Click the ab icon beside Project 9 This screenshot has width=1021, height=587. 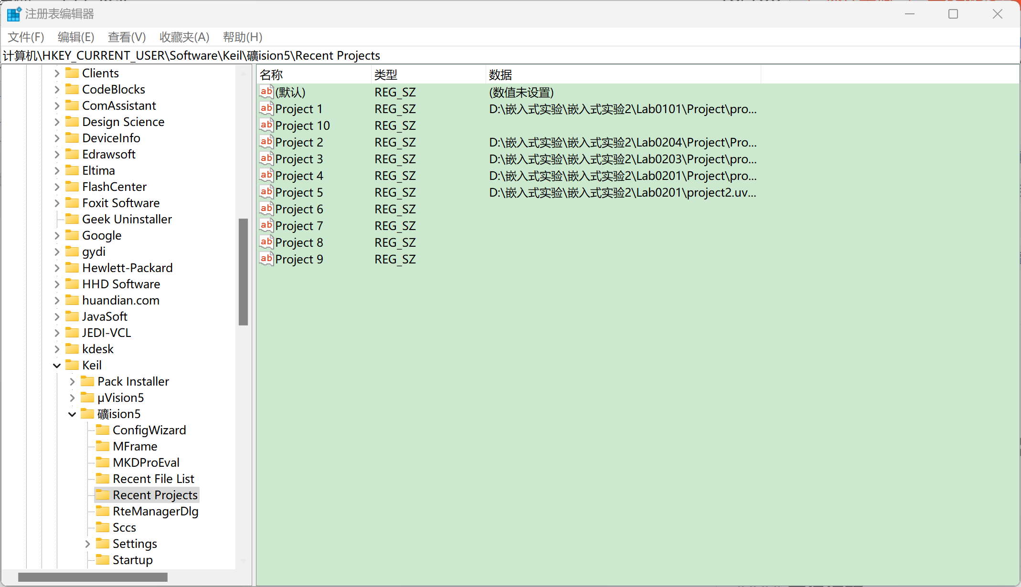pyautogui.click(x=266, y=259)
